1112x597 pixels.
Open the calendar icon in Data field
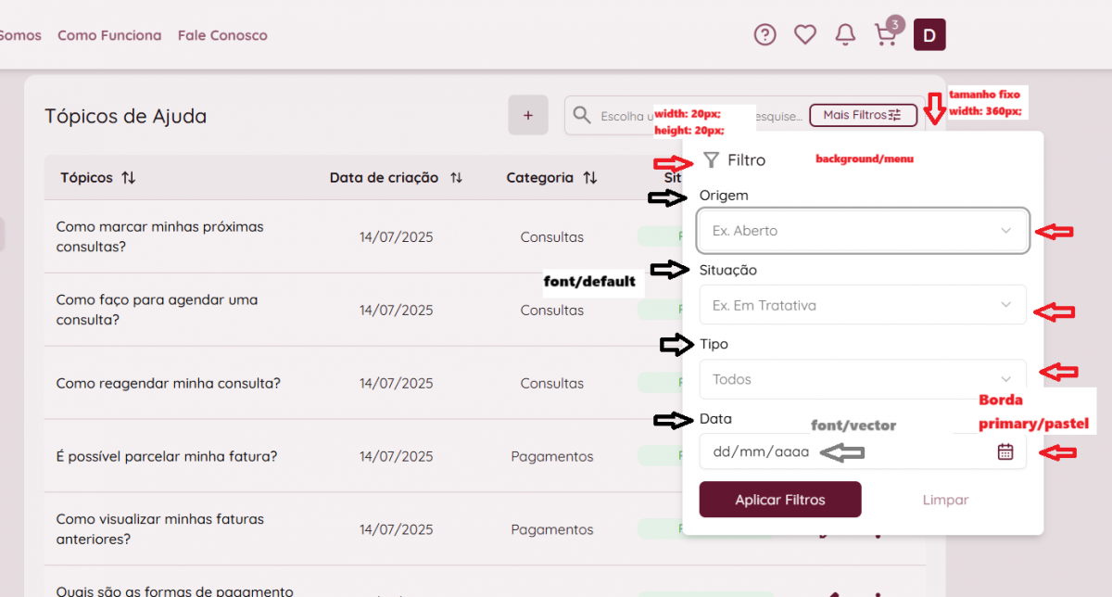click(x=1005, y=451)
